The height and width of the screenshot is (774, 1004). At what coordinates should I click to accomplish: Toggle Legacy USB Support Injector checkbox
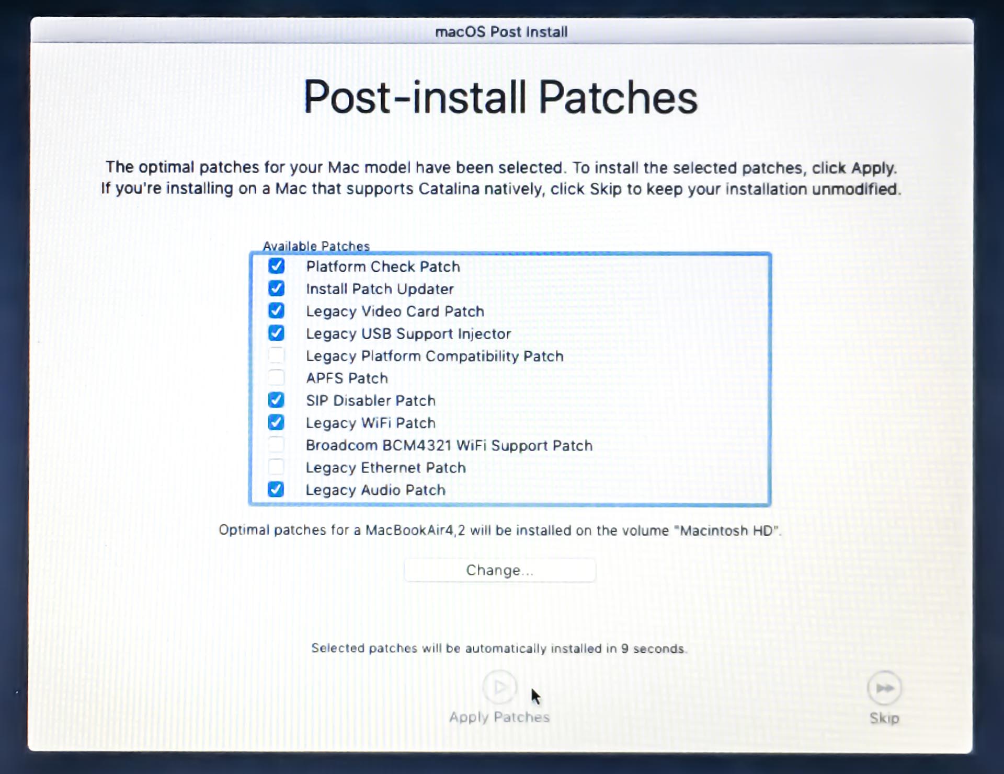pyautogui.click(x=276, y=333)
